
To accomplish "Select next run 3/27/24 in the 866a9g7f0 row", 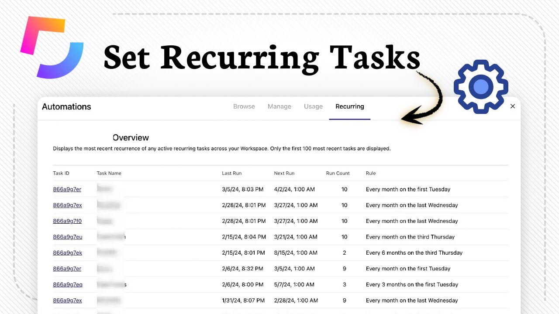I will click(x=296, y=221).
